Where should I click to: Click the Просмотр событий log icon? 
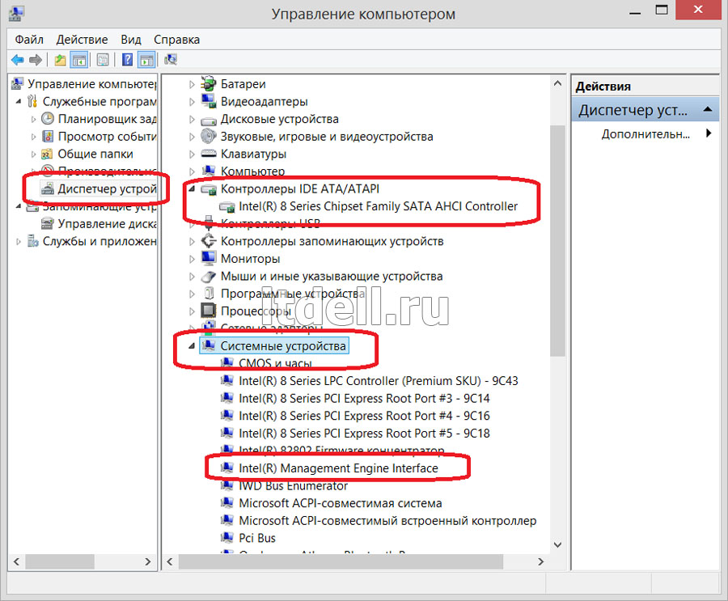click(x=48, y=136)
